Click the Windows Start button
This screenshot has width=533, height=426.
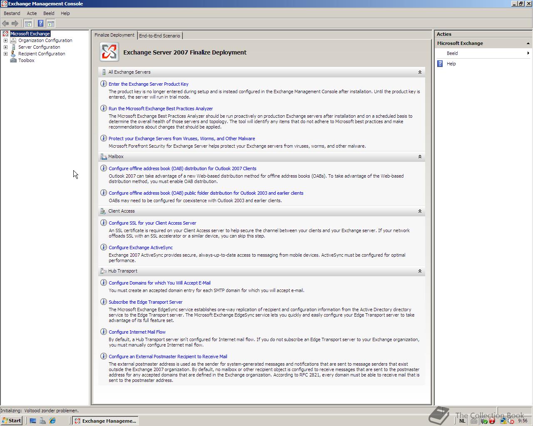click(x=11, y=421)
